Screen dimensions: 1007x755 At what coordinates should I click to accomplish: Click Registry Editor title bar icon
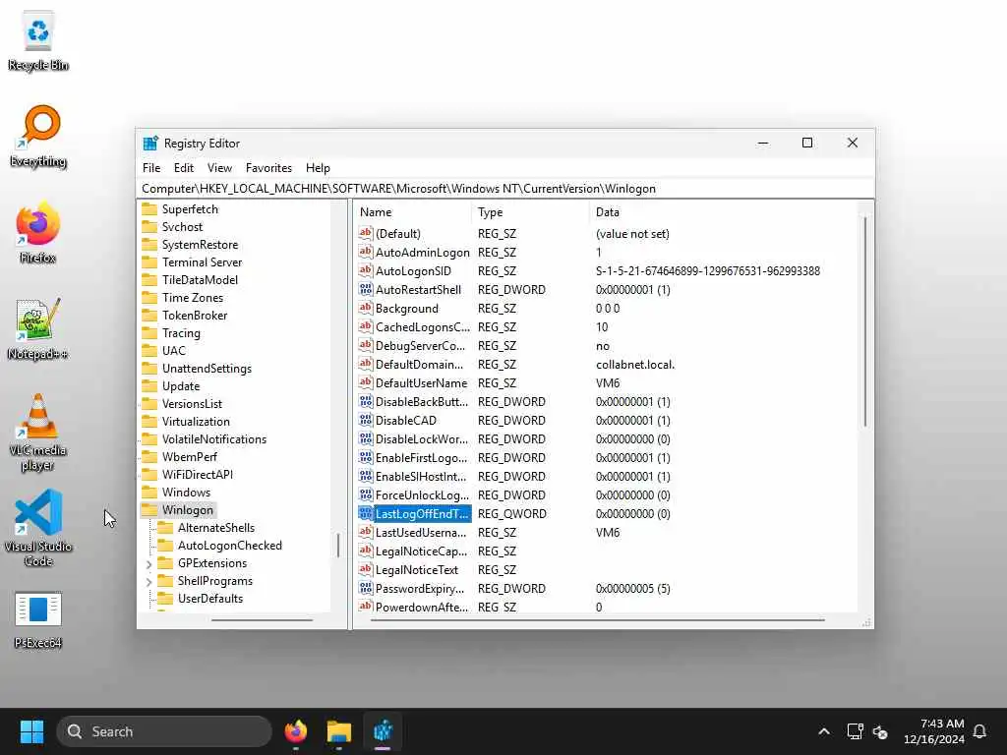pos(150,144)
